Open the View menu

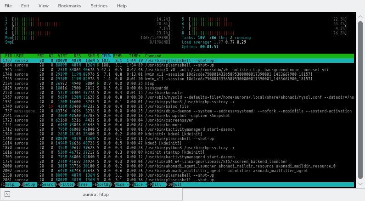coord(44,6)
